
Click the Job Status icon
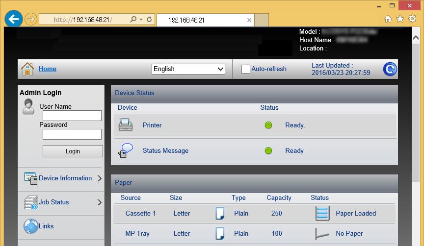31,202
